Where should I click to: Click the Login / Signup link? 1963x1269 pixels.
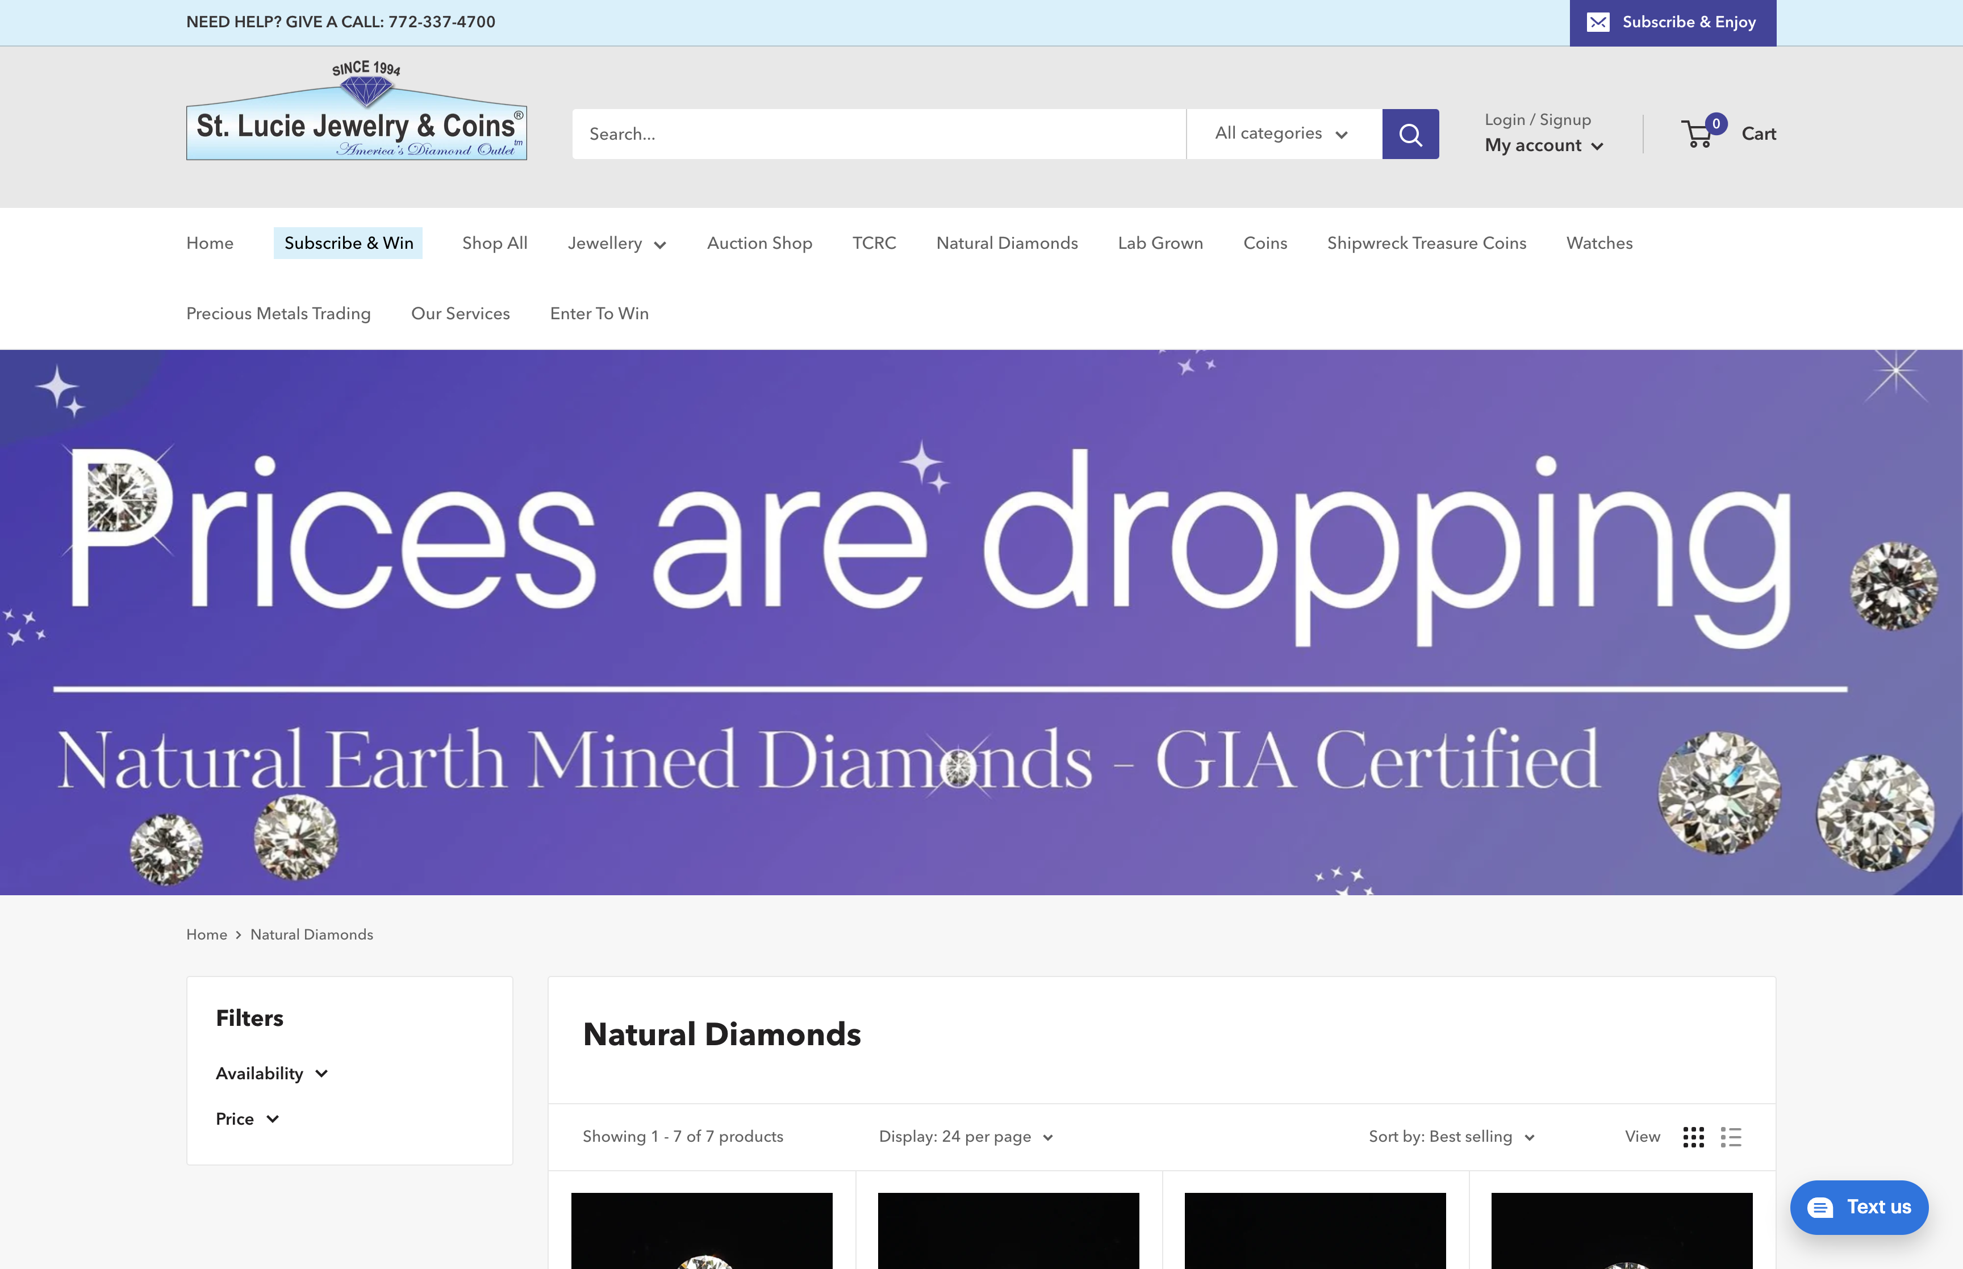(1537, 119)
